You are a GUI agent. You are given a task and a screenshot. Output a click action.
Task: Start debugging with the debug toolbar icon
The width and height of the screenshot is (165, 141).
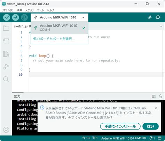point(24,17)
